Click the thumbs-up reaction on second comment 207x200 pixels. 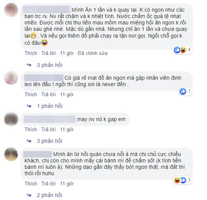[x=183, y=91]
